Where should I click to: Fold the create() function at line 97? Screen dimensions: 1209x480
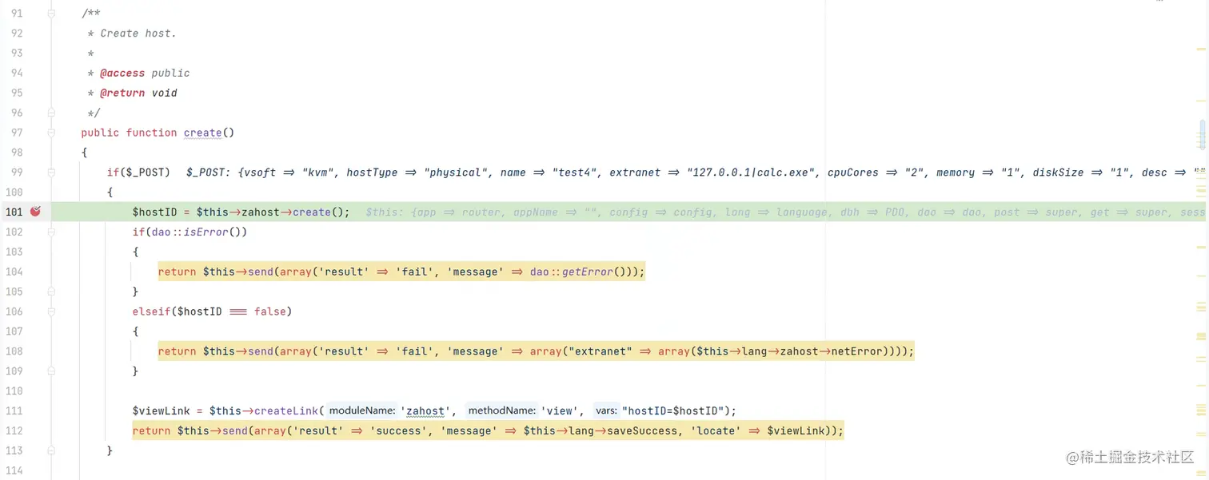51,133
